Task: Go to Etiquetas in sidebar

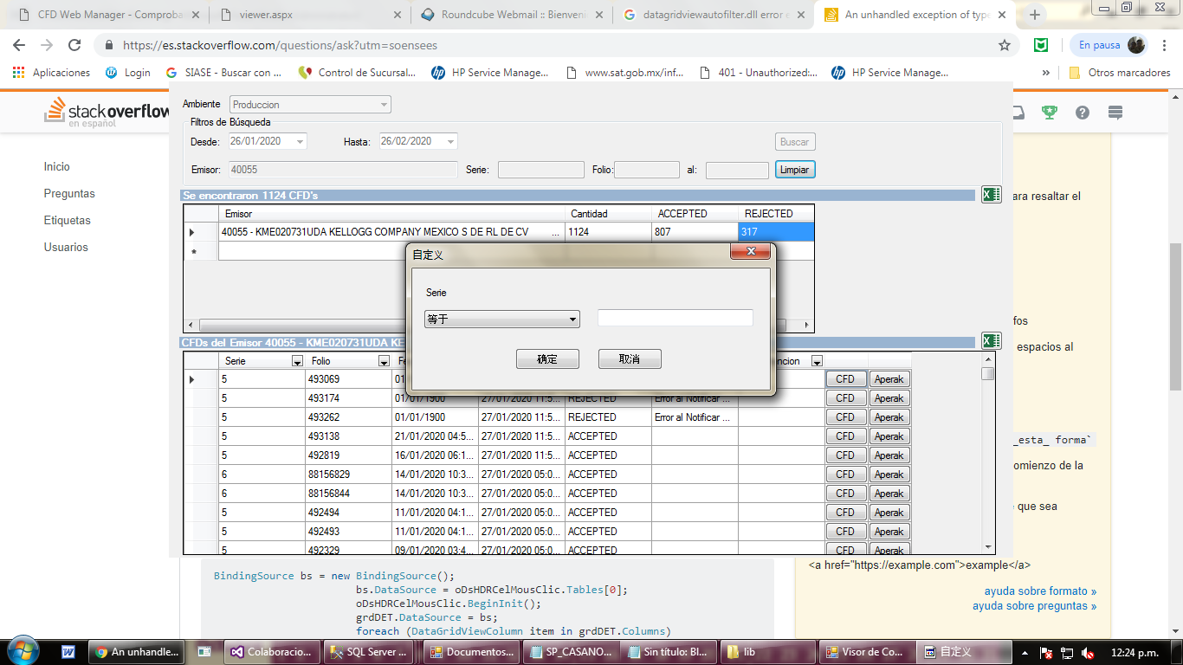Action: point(68,220)
